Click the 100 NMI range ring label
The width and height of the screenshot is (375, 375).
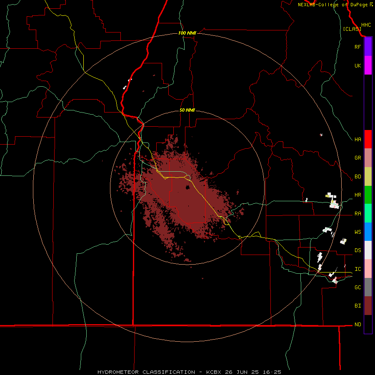187,33
